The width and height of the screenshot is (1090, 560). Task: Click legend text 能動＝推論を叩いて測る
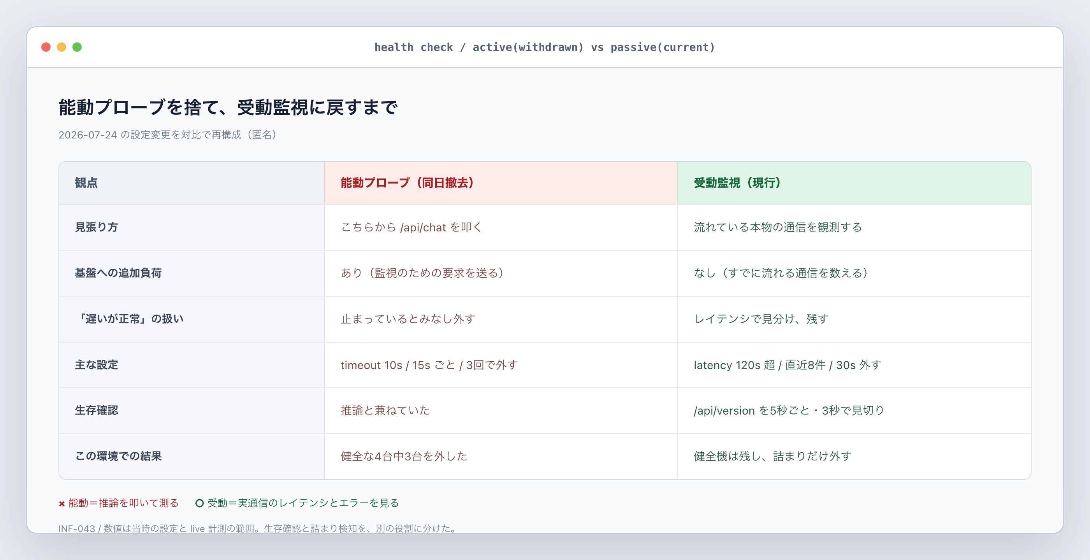[123, 503]
